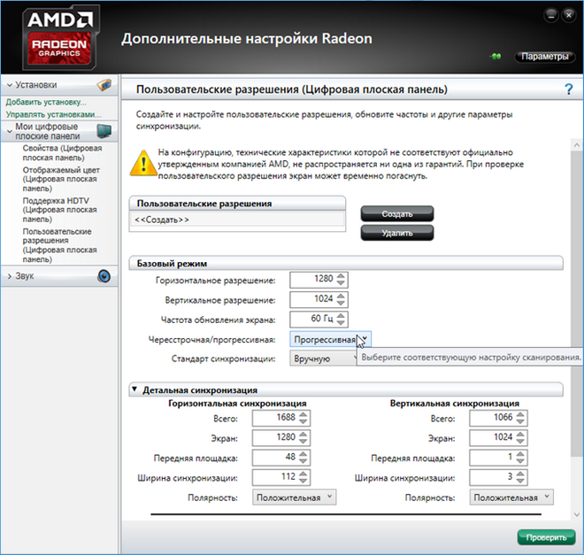Click the monitor icon beside Мои цифровые плоские панели
Image resolution: width=584 pixels, height=555 pixels.
click(x=104, y=132)
